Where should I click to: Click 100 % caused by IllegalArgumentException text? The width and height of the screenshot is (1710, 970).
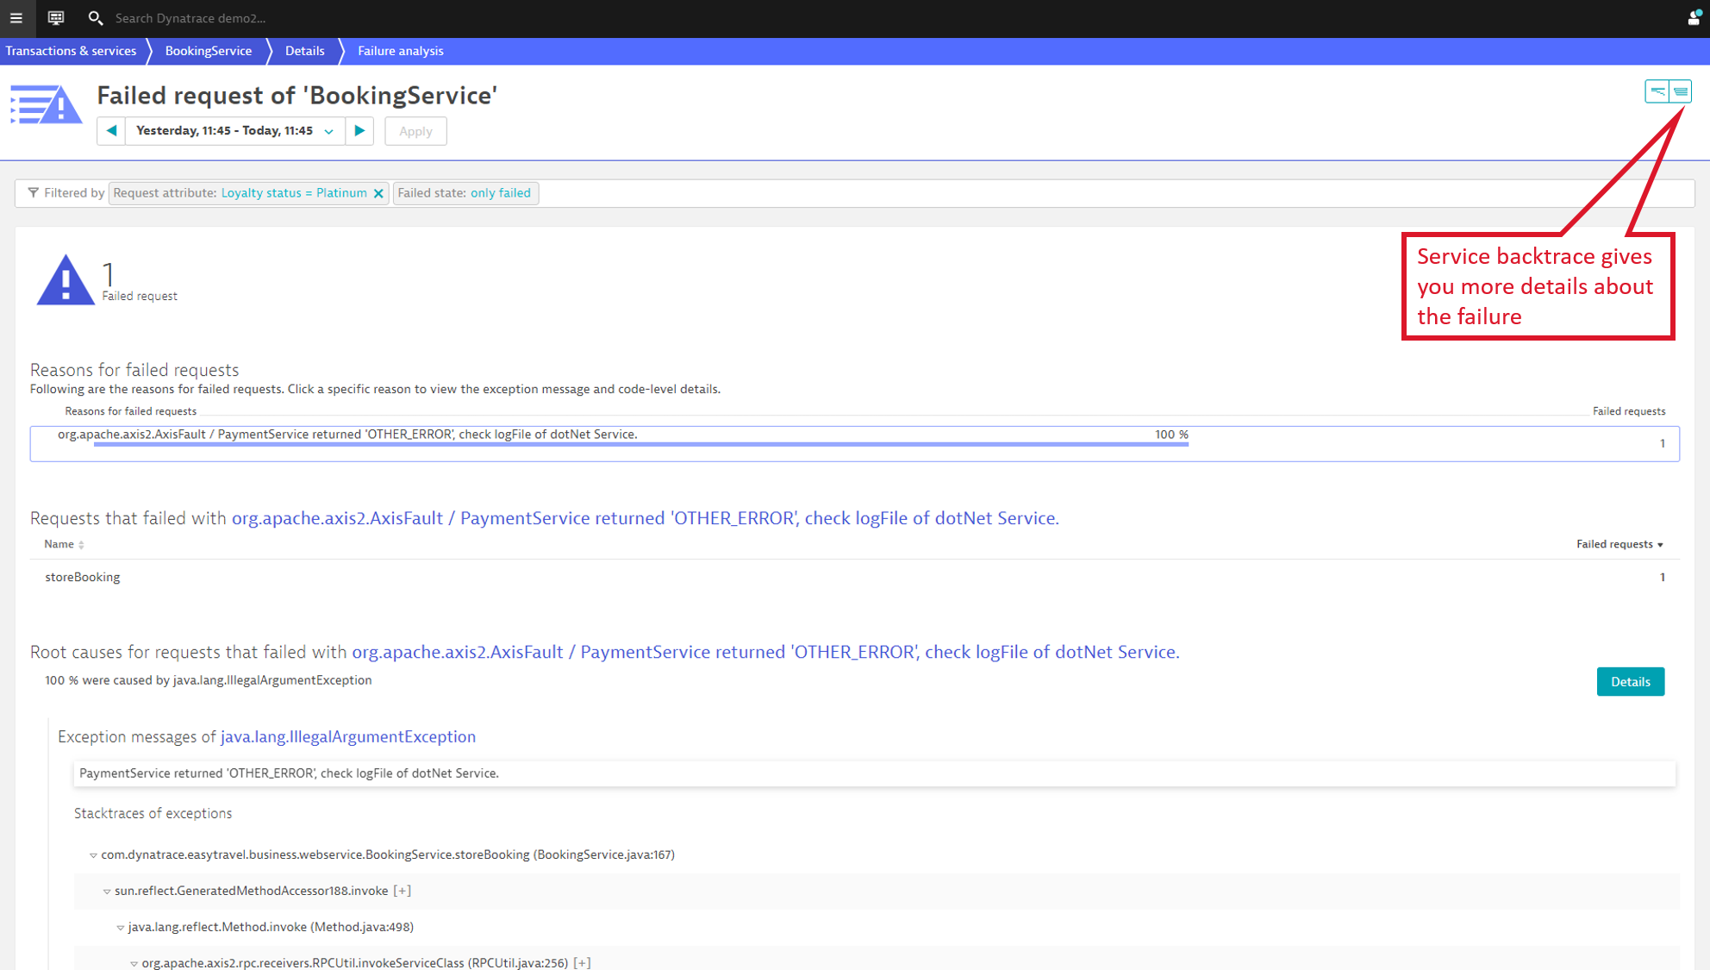209,680
